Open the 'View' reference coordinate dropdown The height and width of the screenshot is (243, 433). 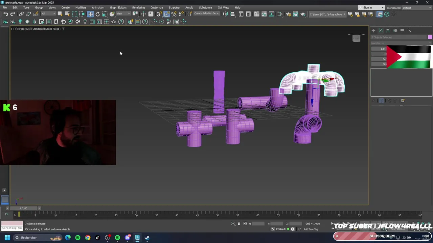pyautogui.click(x=123, y=14)
